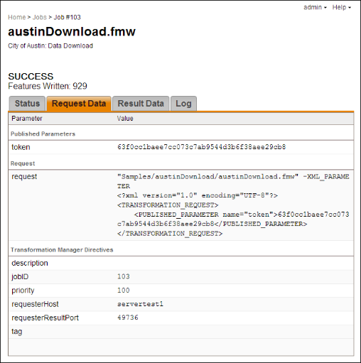This screenshot has height=363, width=361.
Task: Click the Value column header
Action: [125, 119]
